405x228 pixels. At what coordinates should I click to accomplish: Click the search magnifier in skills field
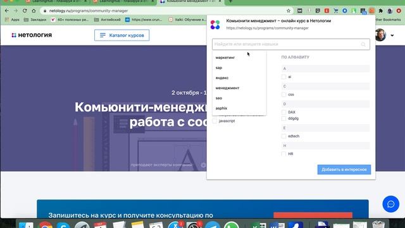pyautogui.click(x=363, y=44)
